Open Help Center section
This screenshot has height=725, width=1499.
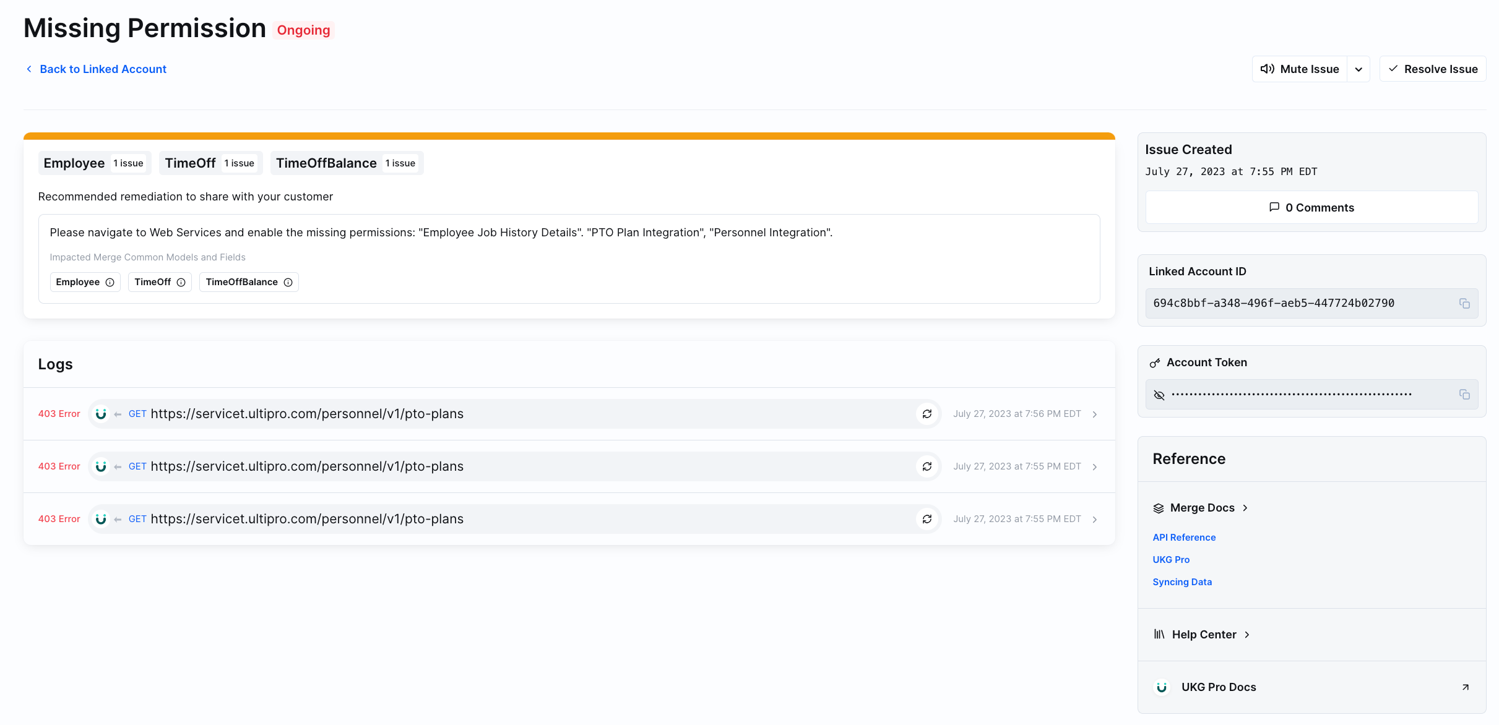click(1203, 635)
